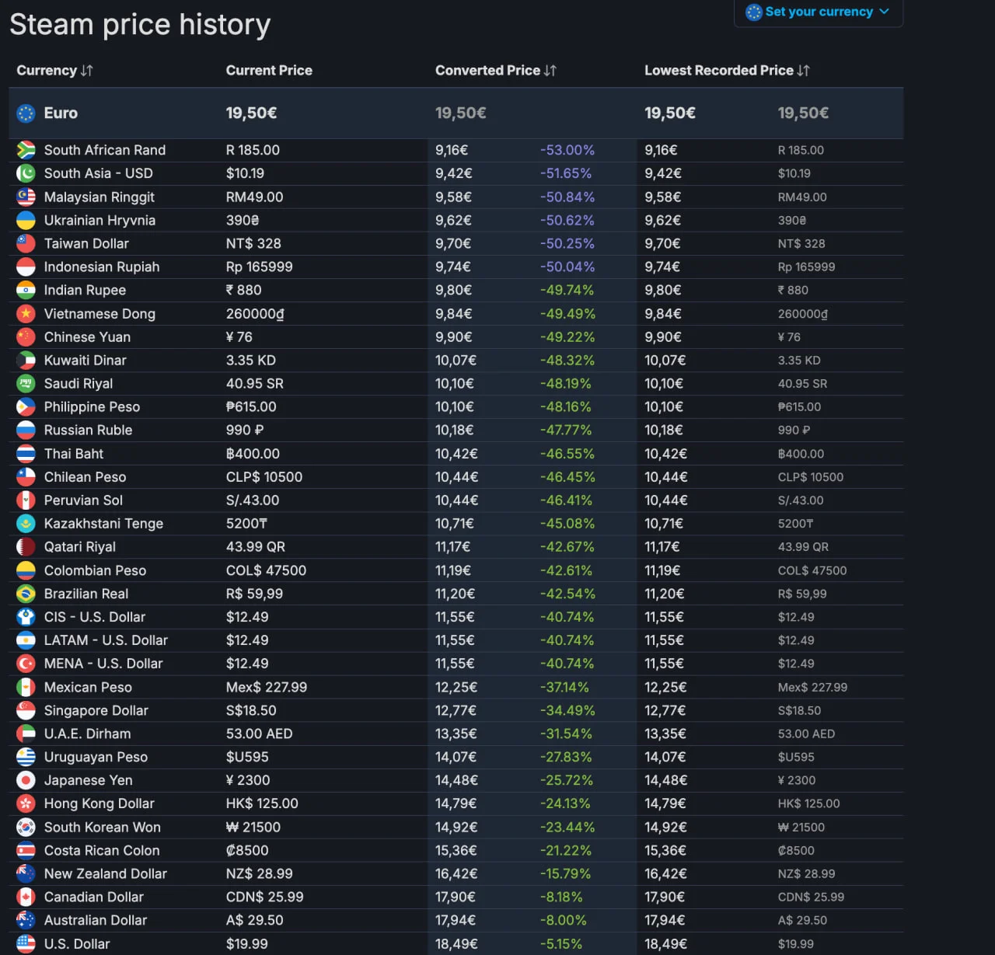The height and width of the screenshot is (955, 995).
Task: Click the U.S. Dollar row label
Action: click(77, 944)
